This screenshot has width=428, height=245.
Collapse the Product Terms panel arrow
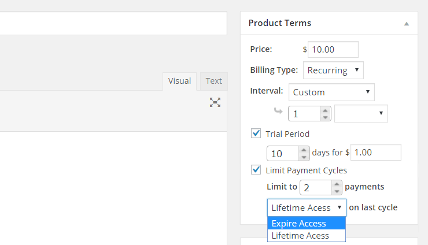pos(407,24)
